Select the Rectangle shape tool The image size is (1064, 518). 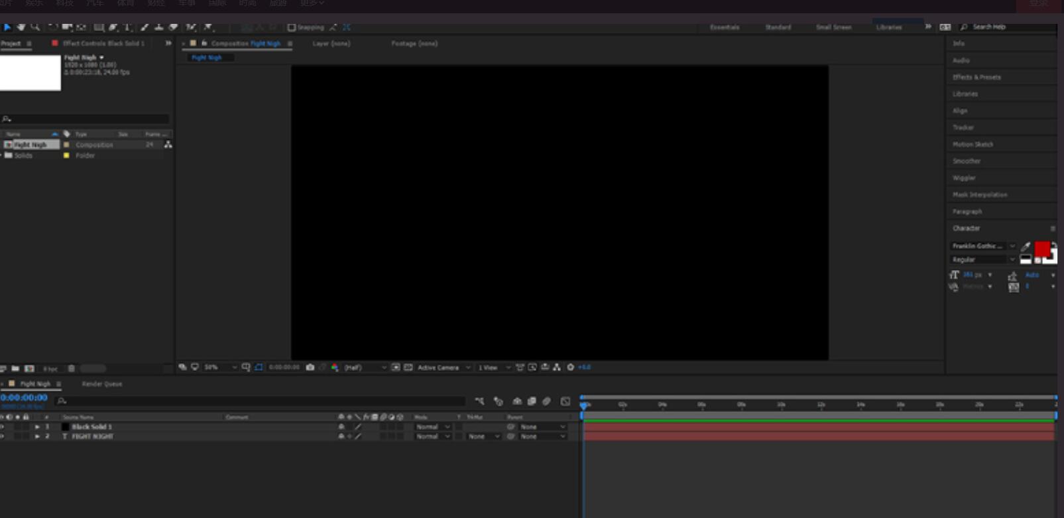coord(99,27)
